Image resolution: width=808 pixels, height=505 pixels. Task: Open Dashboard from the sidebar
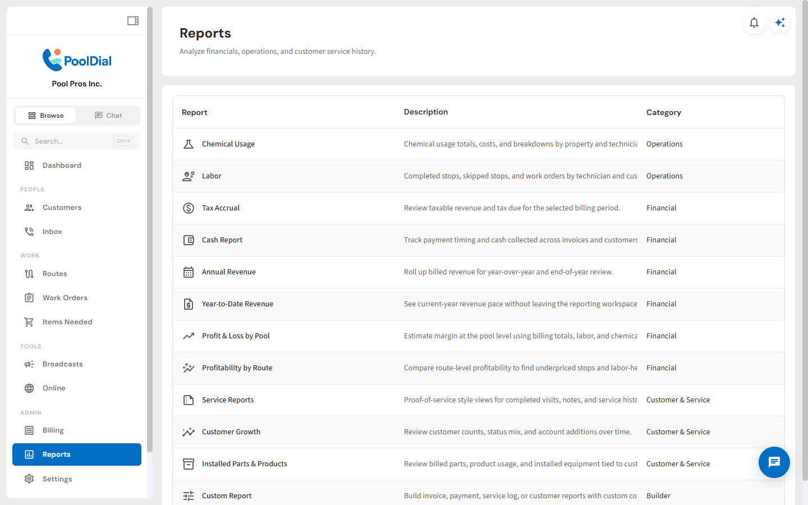pos(77,166)
